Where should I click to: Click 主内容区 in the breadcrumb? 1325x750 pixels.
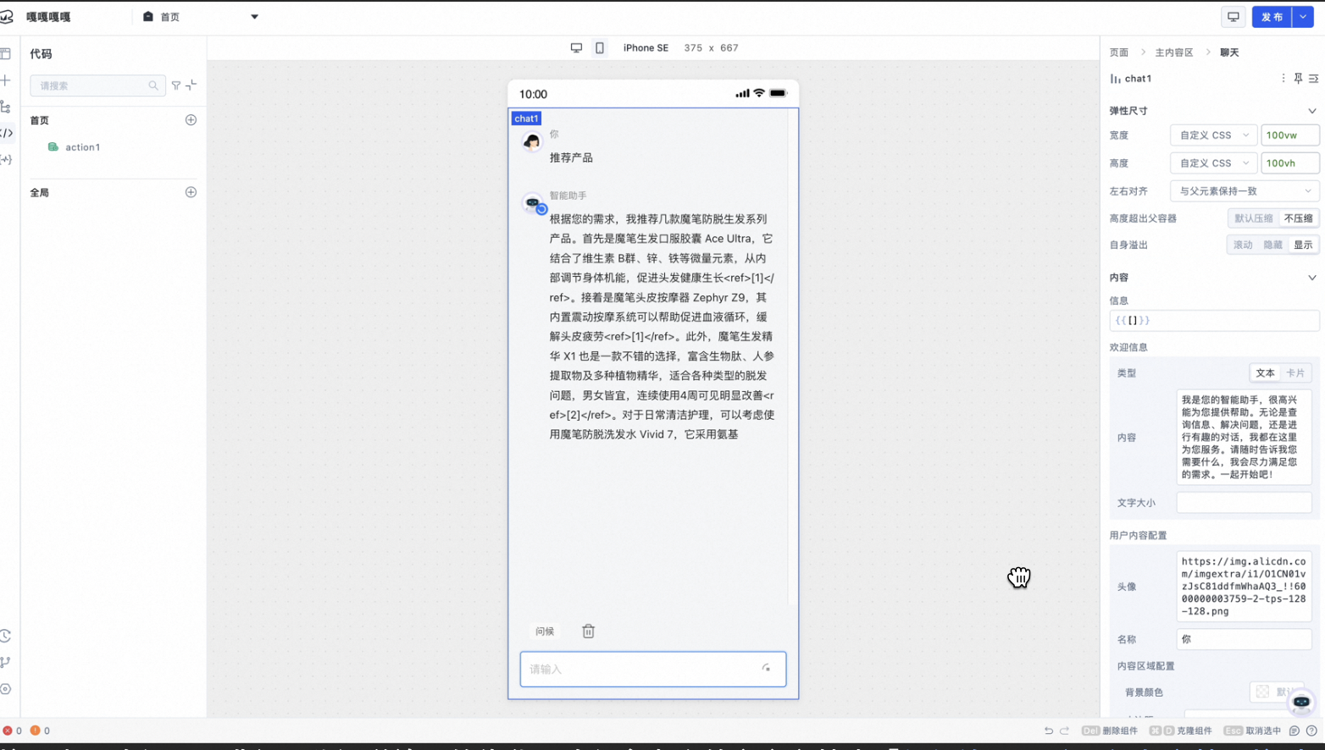[x=1173, y=52]
